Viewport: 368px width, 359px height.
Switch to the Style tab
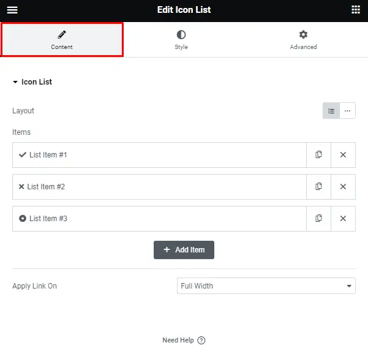(x=181, y=40)
